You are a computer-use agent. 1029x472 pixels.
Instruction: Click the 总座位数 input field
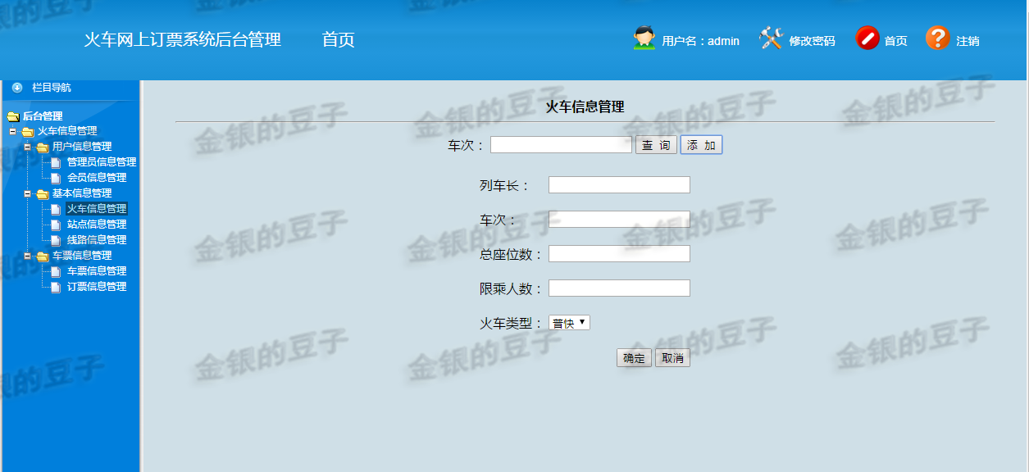click(619, 253)
